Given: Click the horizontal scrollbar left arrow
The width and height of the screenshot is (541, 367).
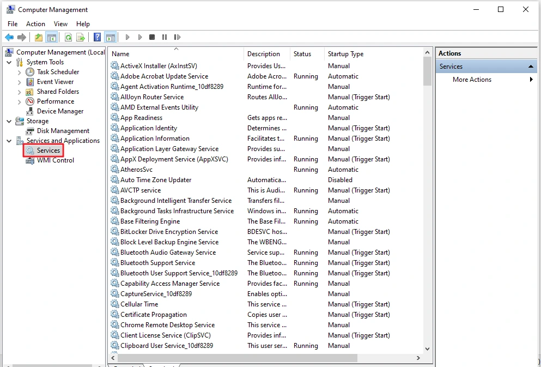Looking at the screenshot, I should click(113, 358).
